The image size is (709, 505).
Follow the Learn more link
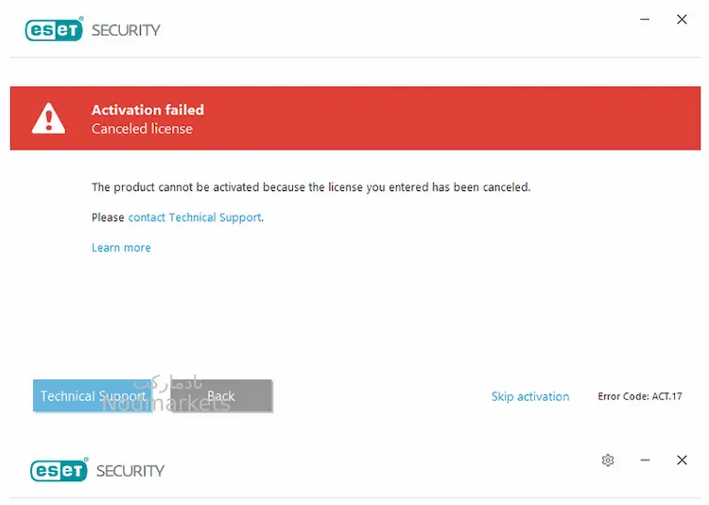121,248
